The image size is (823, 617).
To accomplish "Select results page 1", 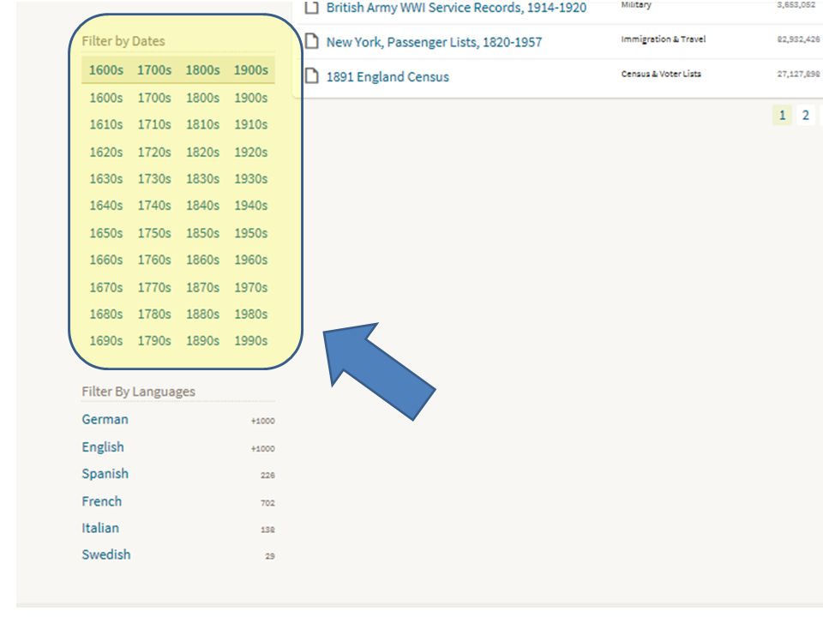I will coord(782,115).
